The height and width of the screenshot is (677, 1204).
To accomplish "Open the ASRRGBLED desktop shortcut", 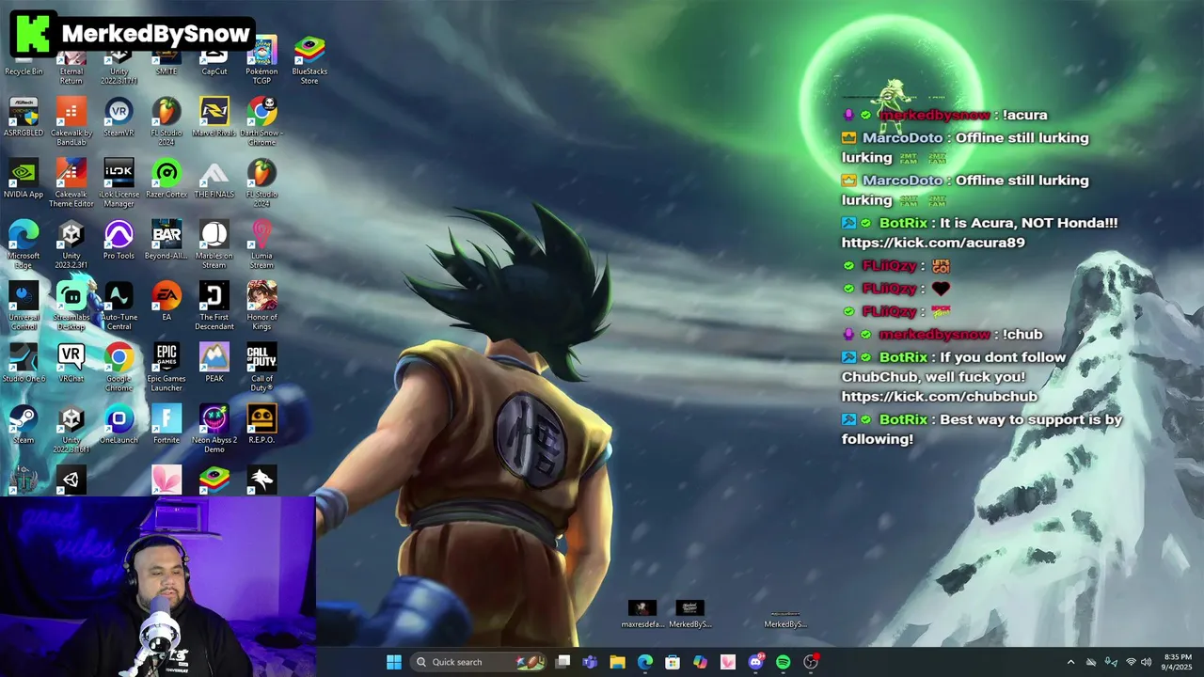I will pos(24,117).
